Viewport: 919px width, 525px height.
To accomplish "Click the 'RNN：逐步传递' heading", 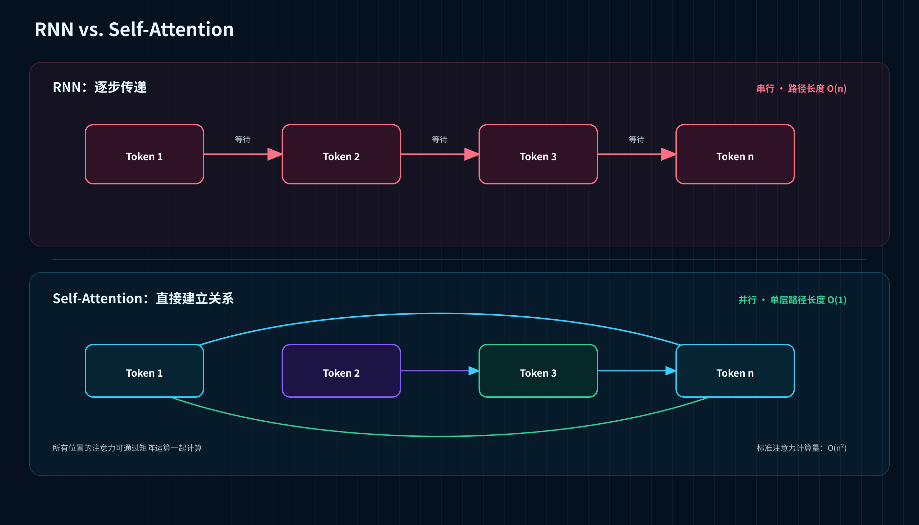I will click(99, 87).
